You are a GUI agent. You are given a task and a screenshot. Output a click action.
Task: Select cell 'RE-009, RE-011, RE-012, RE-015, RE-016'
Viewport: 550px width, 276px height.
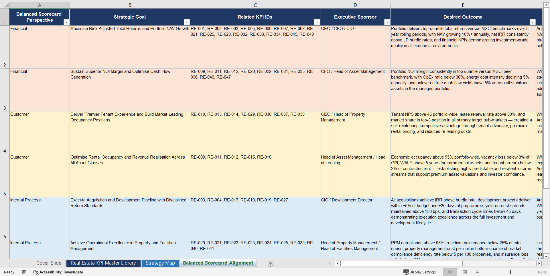(255, 176)
